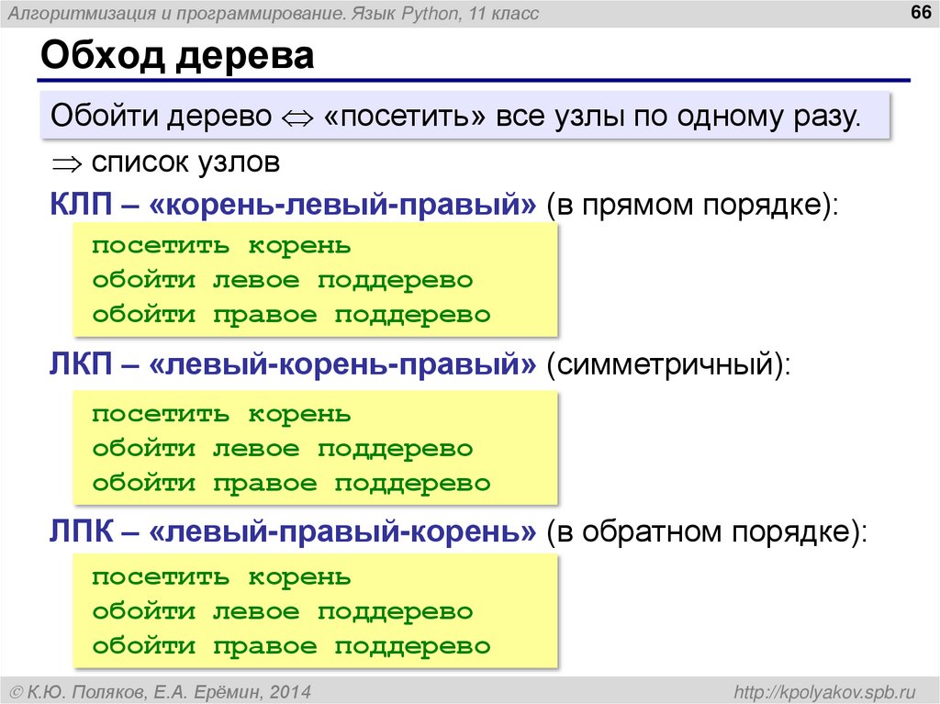Select the line «обойти левое поддерево» under ЛКП
This screenshot has height=704, width=940.
tap(282, 448)
